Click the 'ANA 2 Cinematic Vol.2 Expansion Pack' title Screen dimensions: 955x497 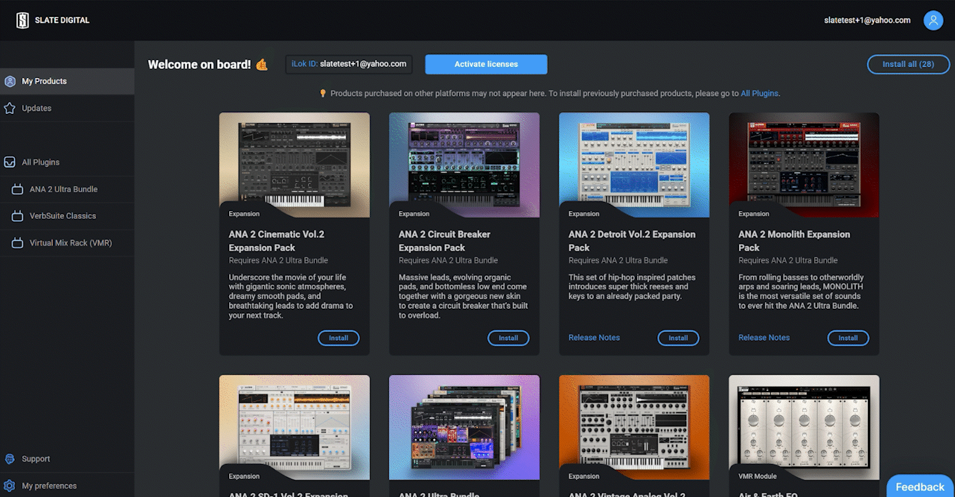click(277, 241)
